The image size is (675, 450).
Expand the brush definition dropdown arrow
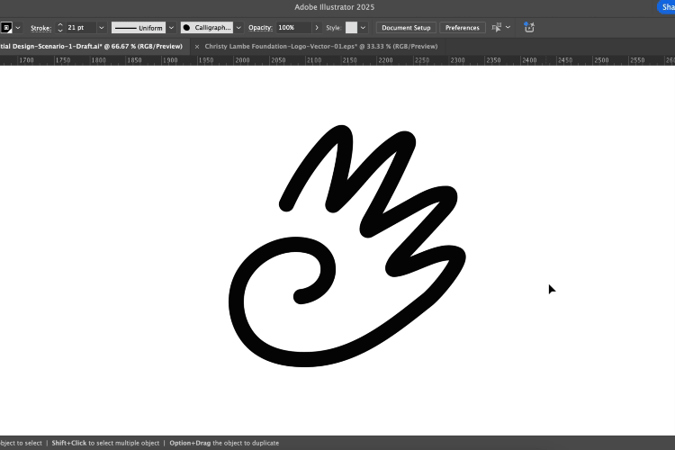point(238,28)
